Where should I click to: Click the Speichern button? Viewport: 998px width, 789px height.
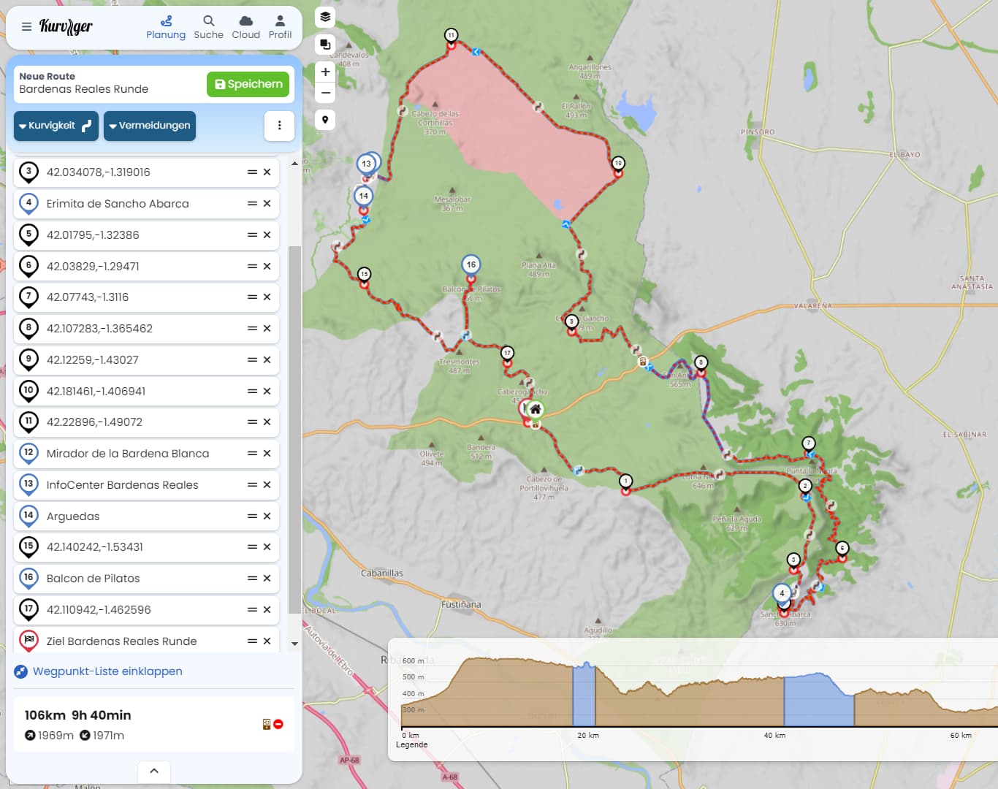(248, 84)
